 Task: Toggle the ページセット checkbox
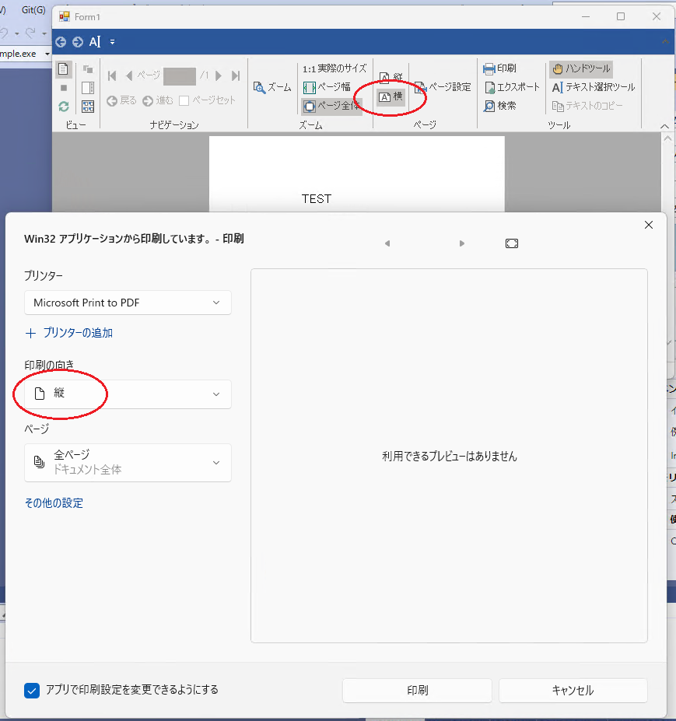click(x=184, y=100)
